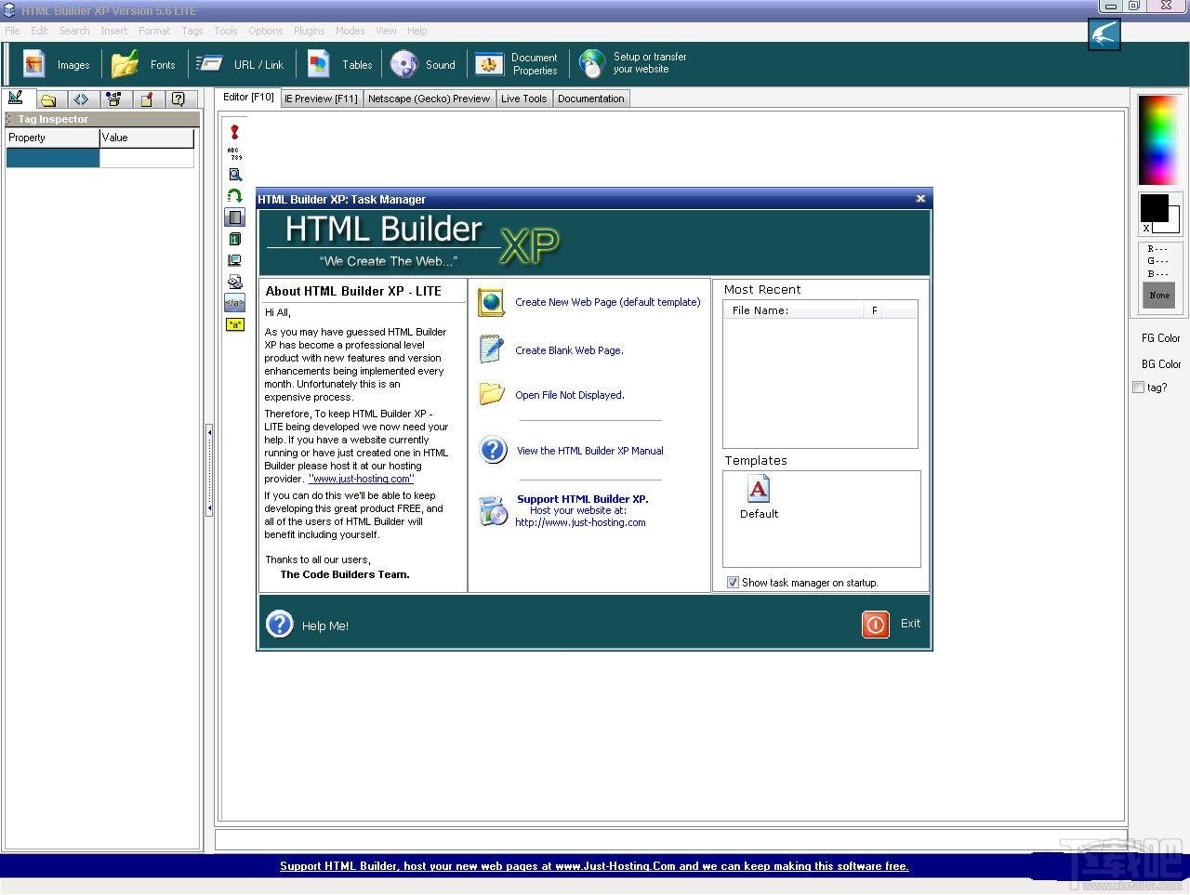Screen dimensions: 1190x895
Task: Uncheck Show task manager on startup
Action: [733, 583]
